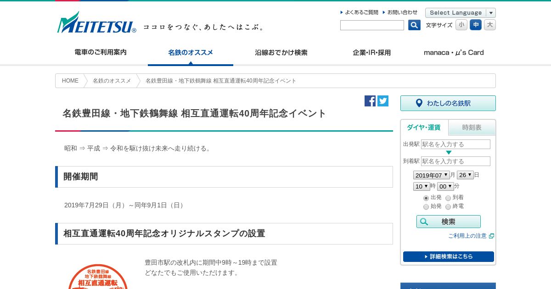Click the 40th anniversary stamp image
Image resolution: width=551 pixels, height=289 pixels.
pyautogui.click(x=98, y=276)
